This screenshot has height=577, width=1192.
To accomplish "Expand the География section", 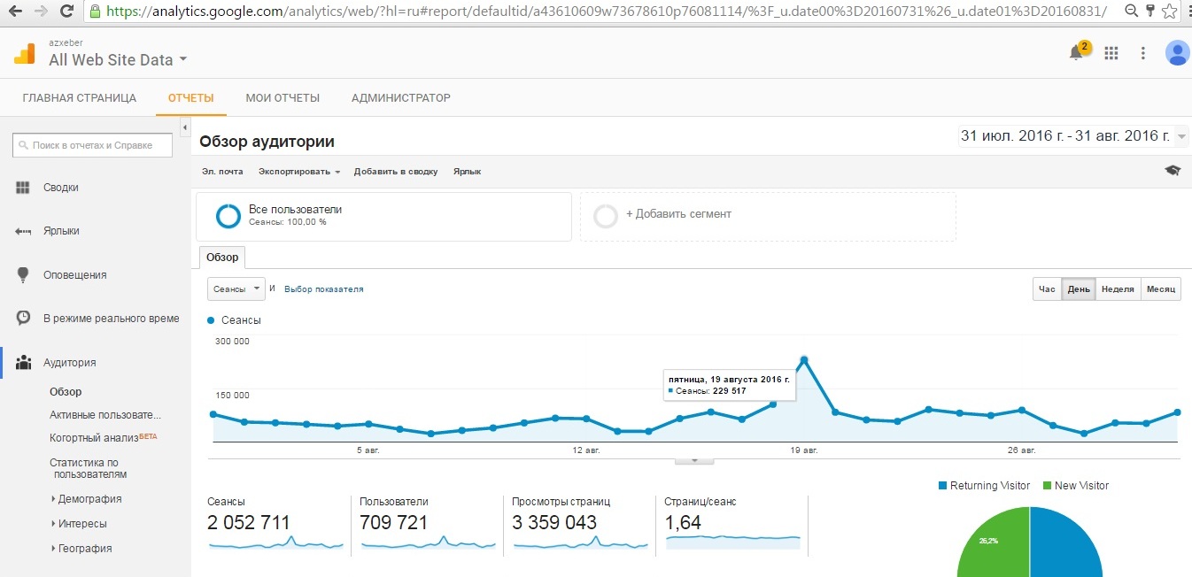I will (81, 549).
